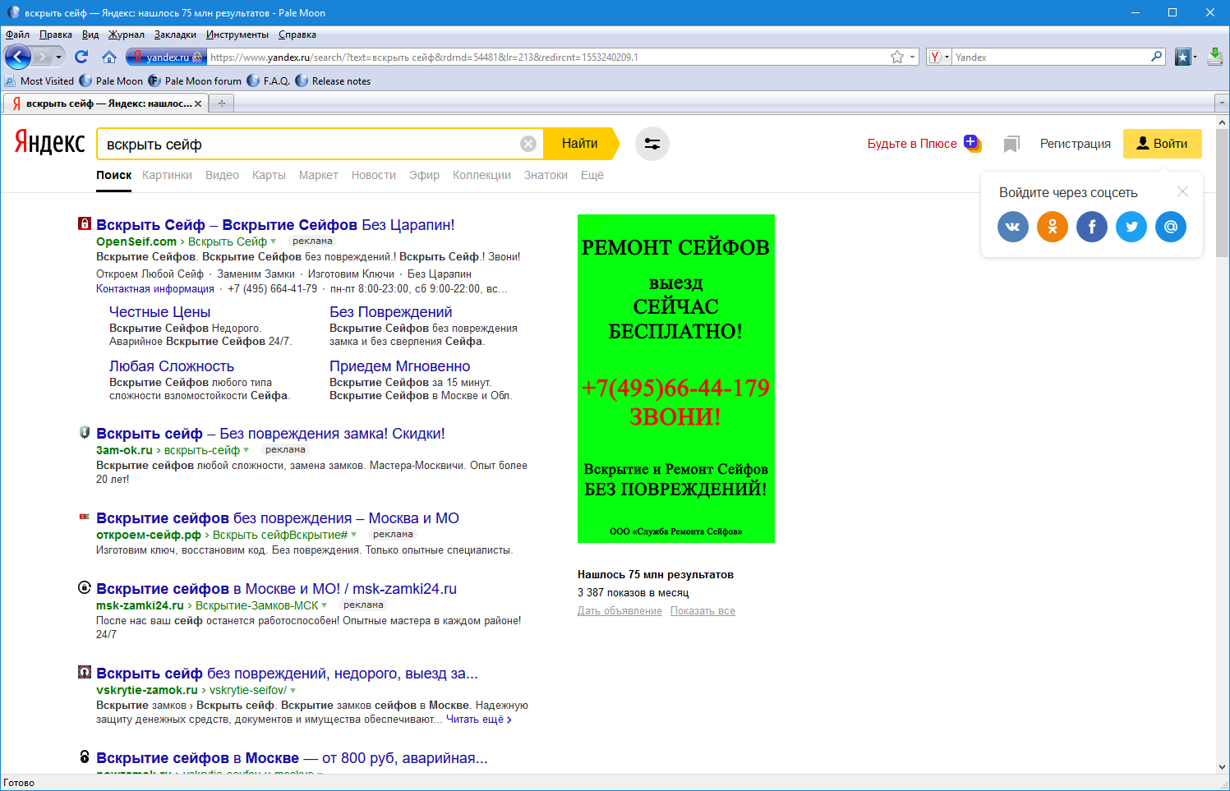Click the browser Forward arrow button
This screenshot has height=791, width=1230.
tap(42, 57)
